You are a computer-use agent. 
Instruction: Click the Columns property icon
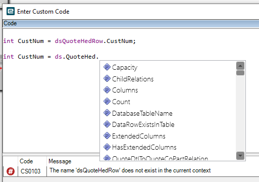[107, 90]
